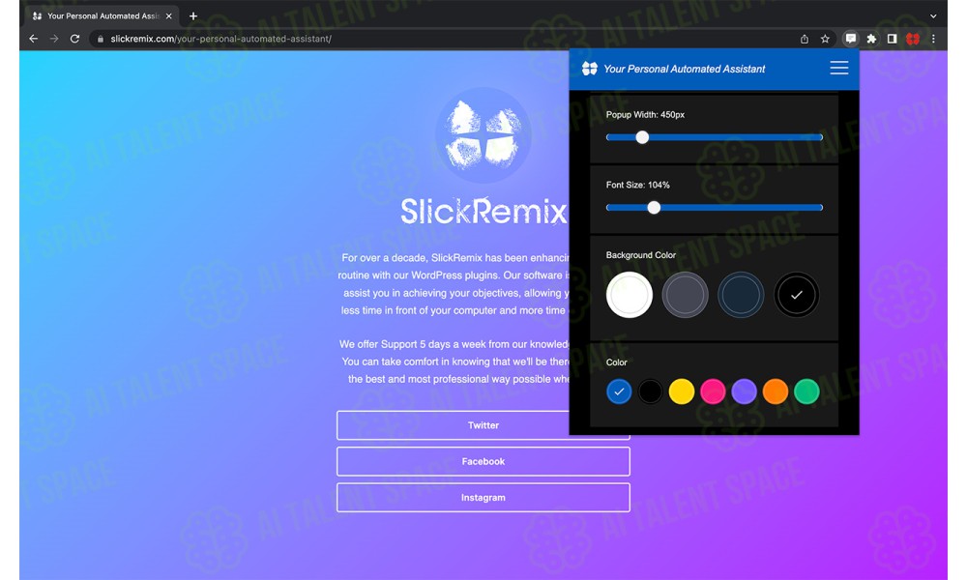Screen dimensions: 967x580
Task: Pick the purple accent color
Action: [x=744, y=391]
